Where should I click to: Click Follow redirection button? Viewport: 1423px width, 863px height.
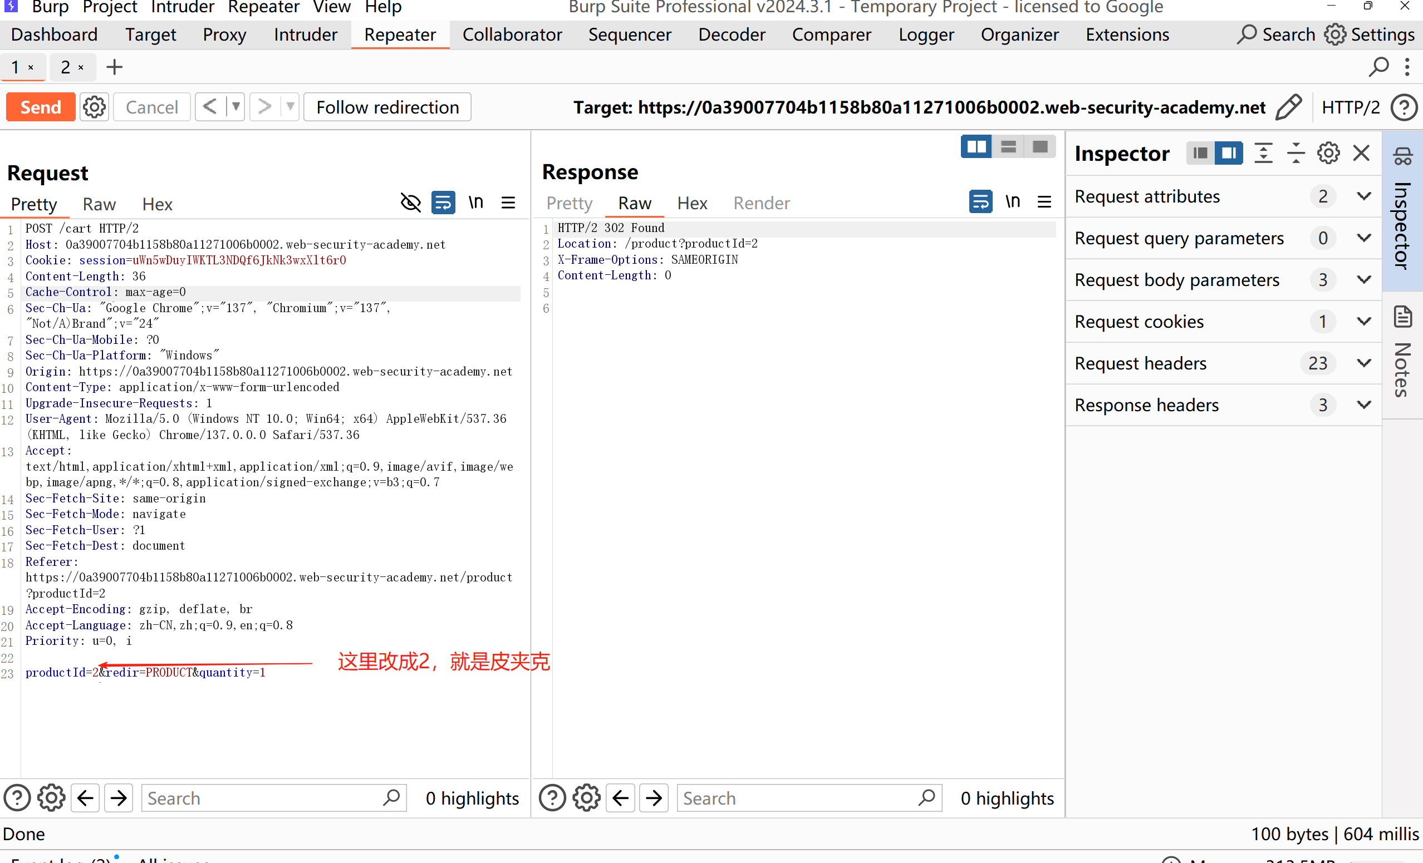tap(387, 107)
